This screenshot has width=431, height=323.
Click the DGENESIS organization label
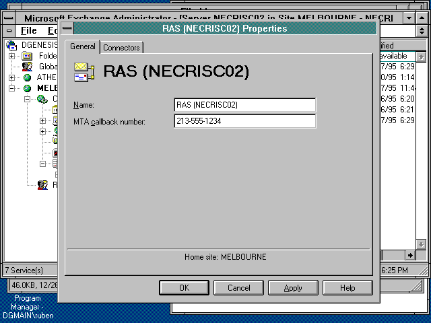pos(40,45)
